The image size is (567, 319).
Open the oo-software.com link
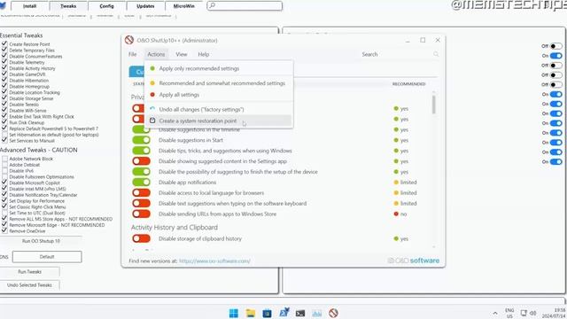point(214,261)
